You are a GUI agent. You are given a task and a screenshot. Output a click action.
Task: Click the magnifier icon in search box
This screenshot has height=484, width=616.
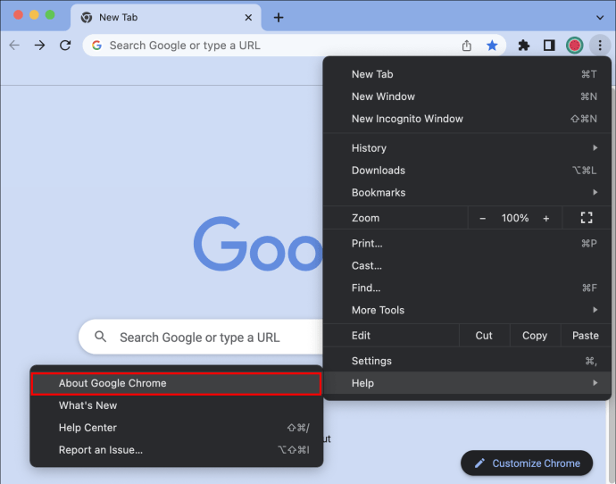point(101,337)
